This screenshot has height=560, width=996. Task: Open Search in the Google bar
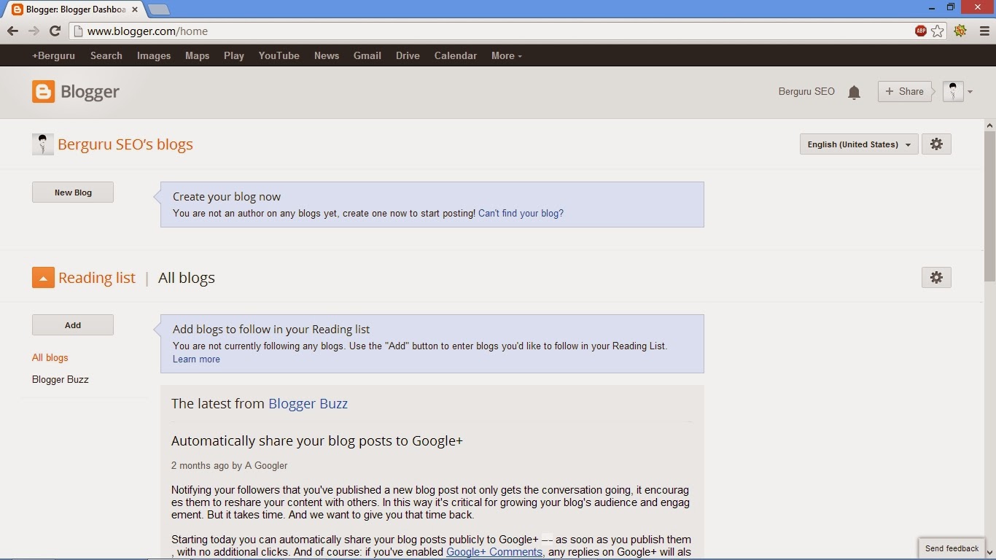pyautogui.click(x=106, y=55)
